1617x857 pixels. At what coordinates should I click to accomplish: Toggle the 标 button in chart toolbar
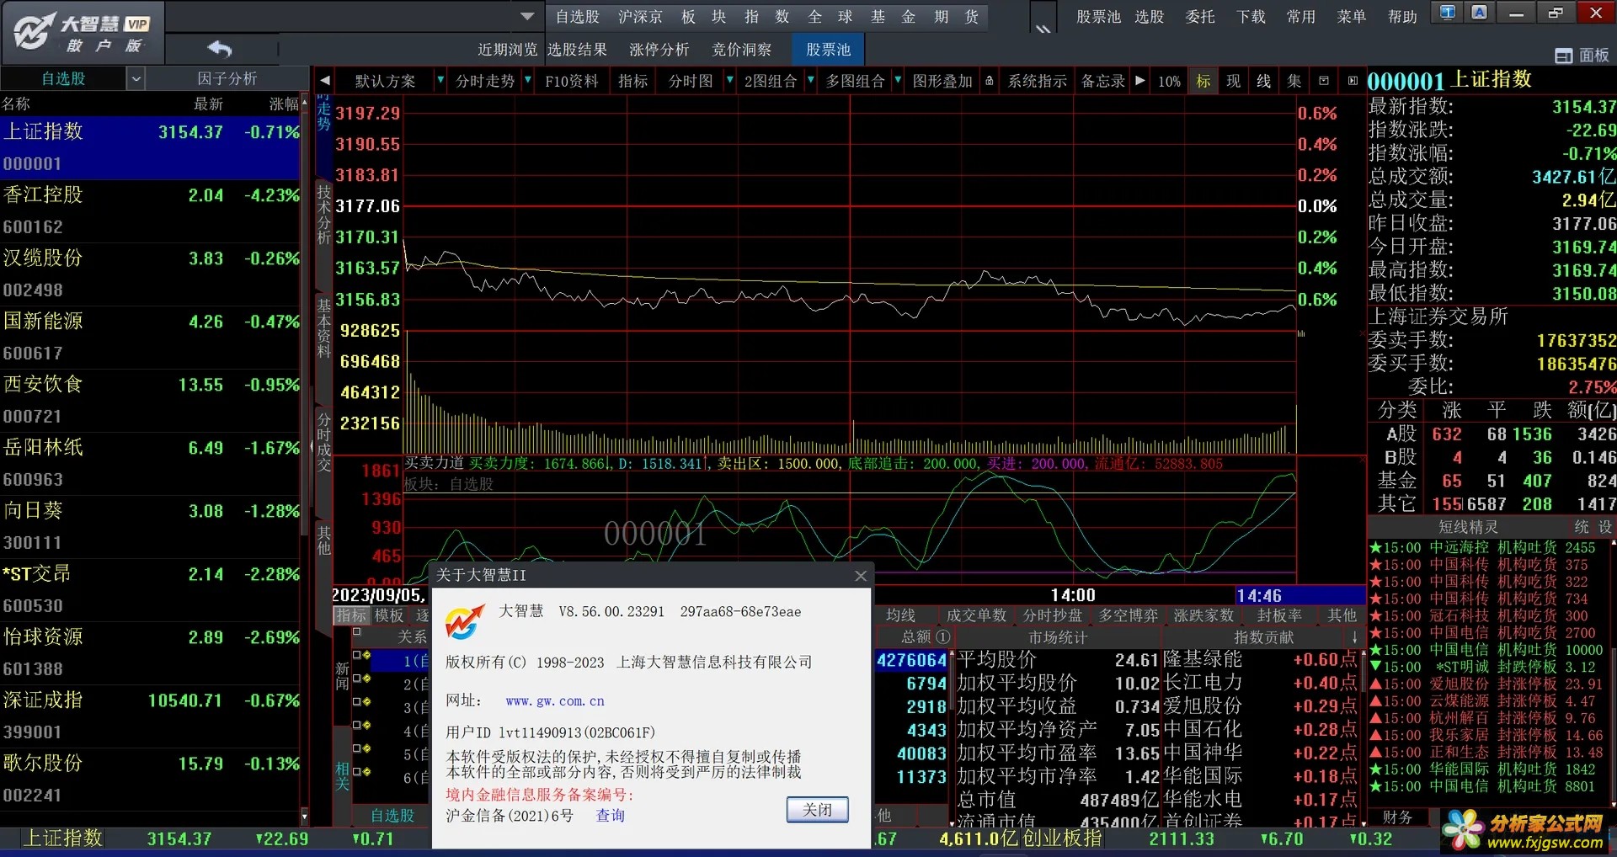(1203, 81)
